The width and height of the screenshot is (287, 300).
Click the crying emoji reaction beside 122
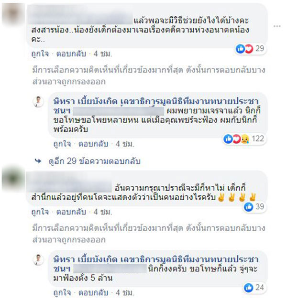(245, 139)
